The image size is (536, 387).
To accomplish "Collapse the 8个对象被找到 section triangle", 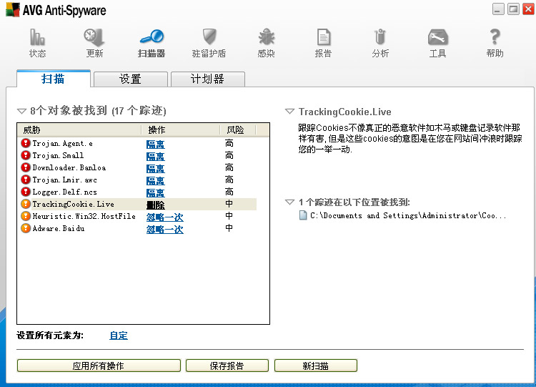I will 22,111.
